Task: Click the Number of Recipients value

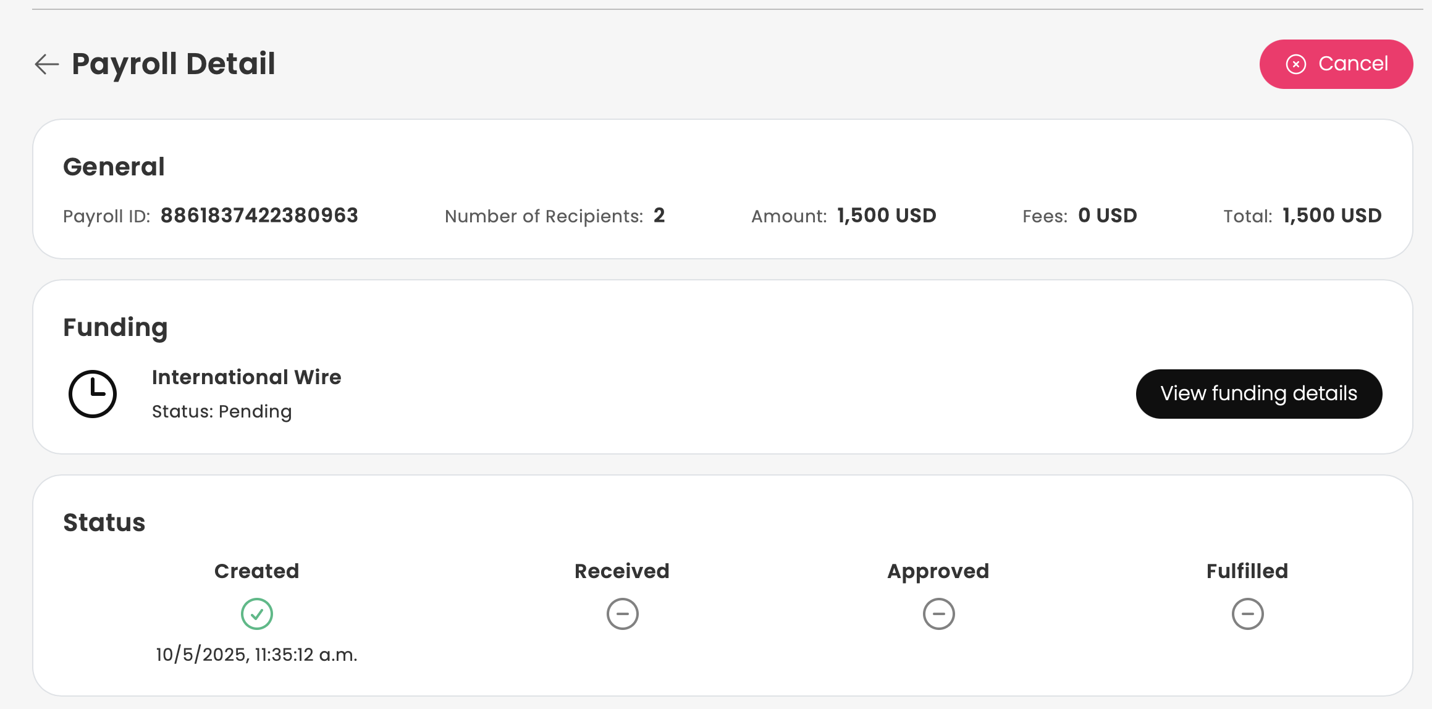Action: point(659,216)
